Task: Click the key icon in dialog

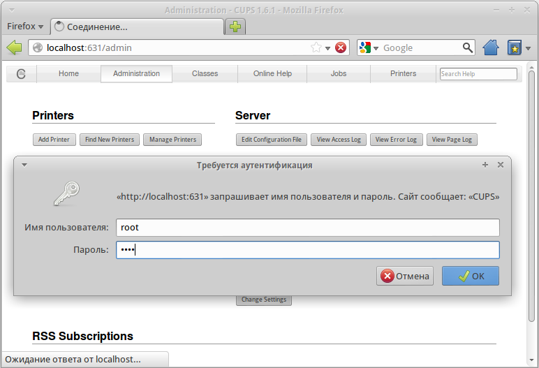Action: click(66, 194)
